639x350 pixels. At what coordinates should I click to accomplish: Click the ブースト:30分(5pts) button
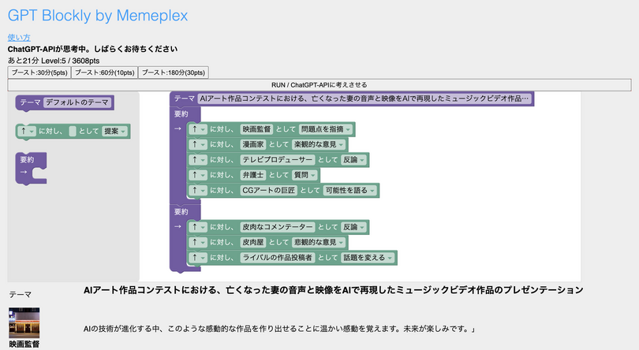[x=39, y=73]
